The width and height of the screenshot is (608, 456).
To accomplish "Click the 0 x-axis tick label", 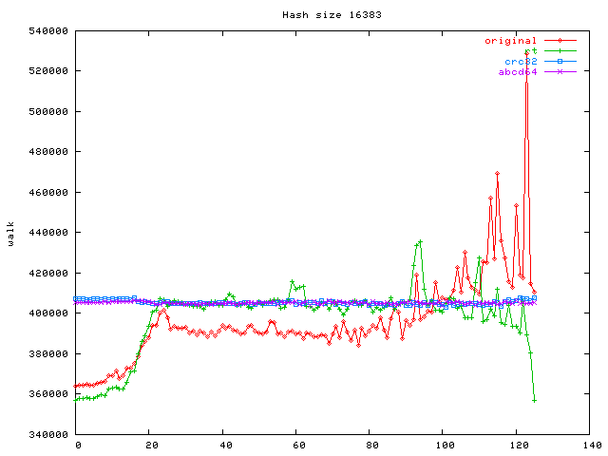I will (77, 445).
